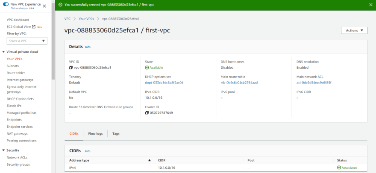Toggle the New VPC Experience switch
The image size is (376, 173).
[6, 4]
